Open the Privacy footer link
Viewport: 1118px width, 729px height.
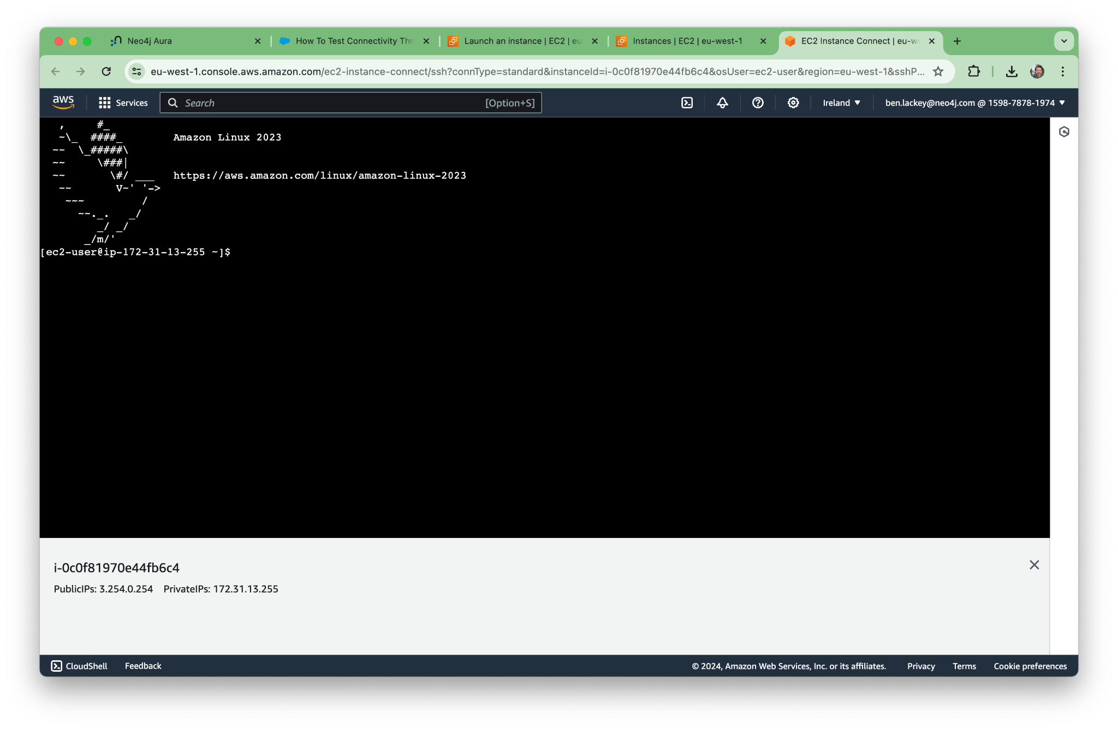pos(921,666)
